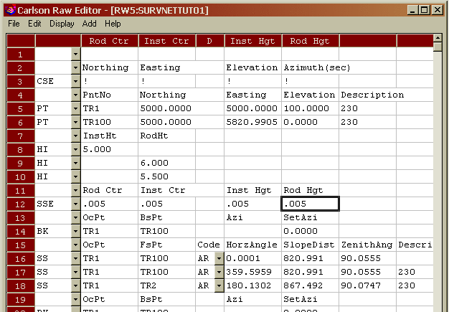
Task: Select row header 12
Action: pyautogui.click(x=20, y=204)
